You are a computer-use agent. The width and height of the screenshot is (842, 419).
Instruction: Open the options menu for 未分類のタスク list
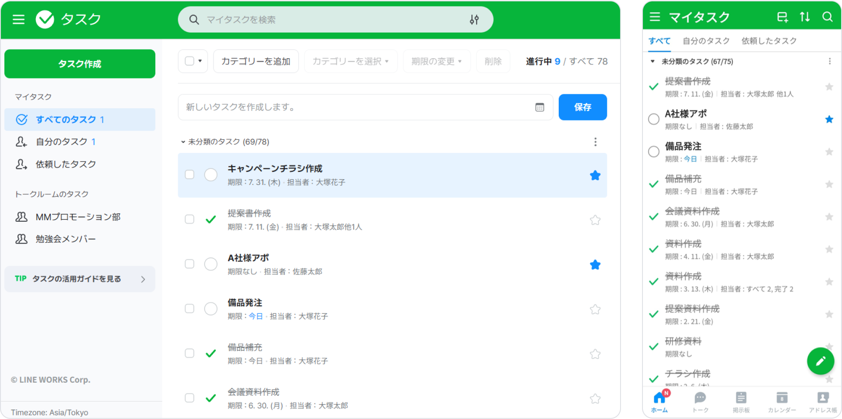[x=595, y=142]
